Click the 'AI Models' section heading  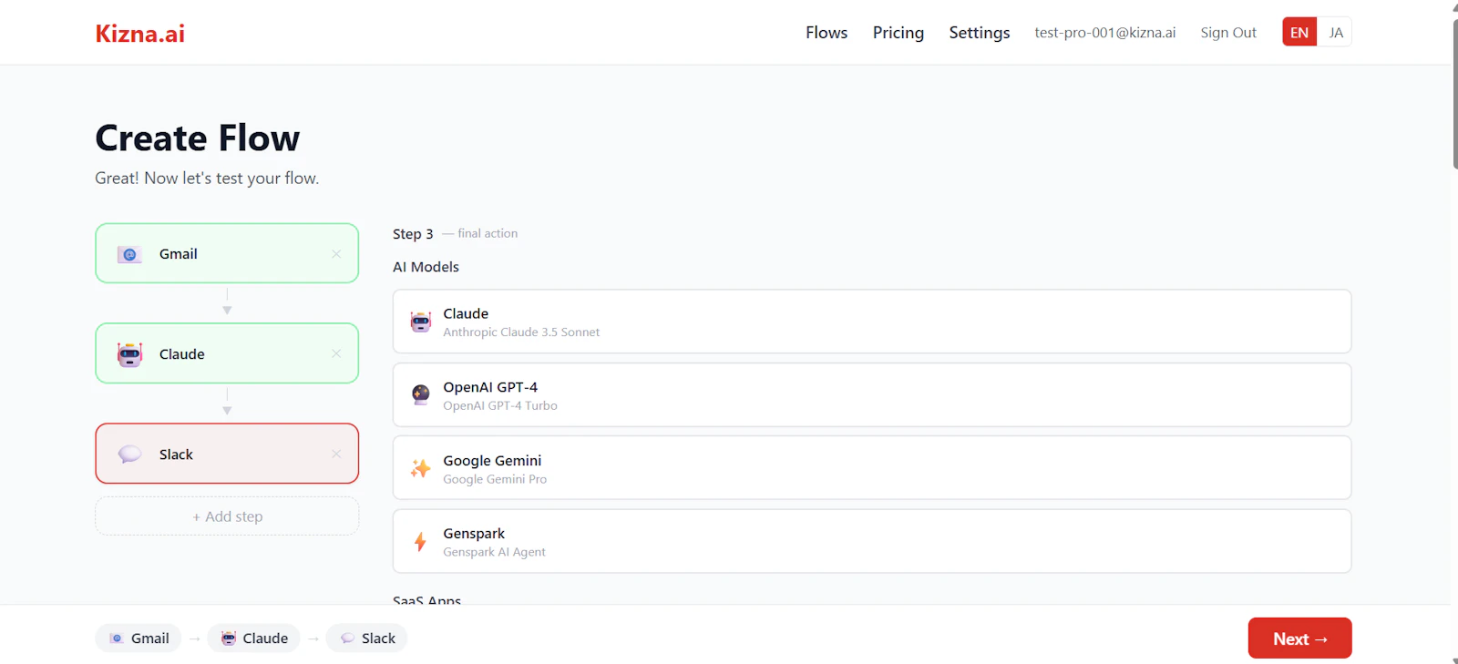426,267
